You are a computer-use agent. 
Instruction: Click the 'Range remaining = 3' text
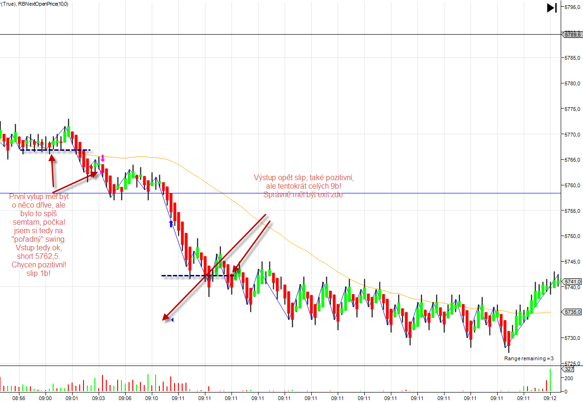click(x=528, y=358)
